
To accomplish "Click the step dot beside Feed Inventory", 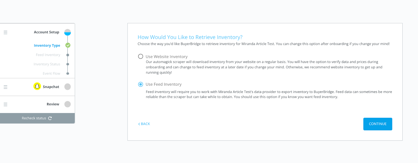I will click(68, 55).
